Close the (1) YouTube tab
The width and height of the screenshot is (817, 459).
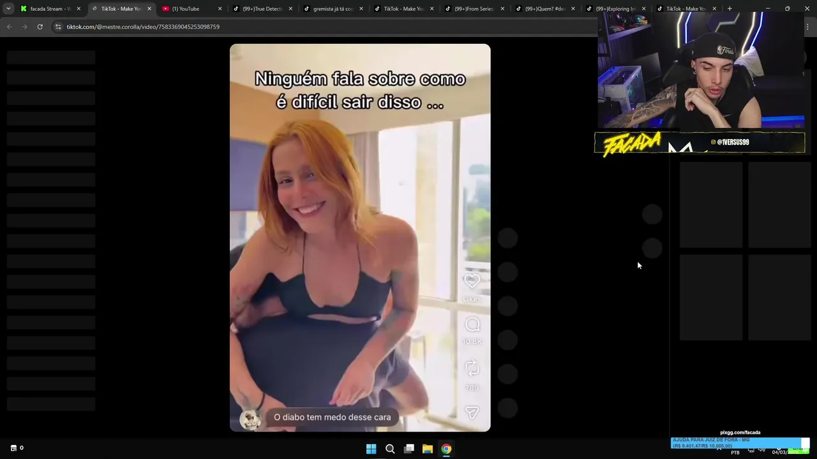coord(220,9)
